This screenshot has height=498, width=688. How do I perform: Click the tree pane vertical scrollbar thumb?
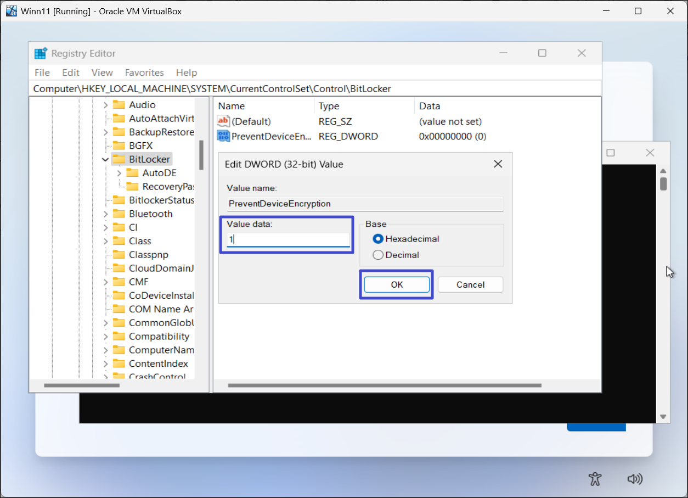[x=201, y=155]
